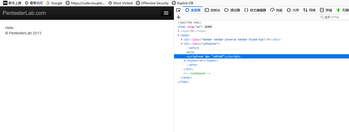Open the Google bookmark
349x132 pixels.
(x=54, y=3)
